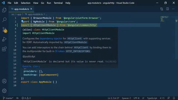Open the errors and warnings count panel
Image resolution: width=178 pixels, height=100 pixels.
coord(26,98)
